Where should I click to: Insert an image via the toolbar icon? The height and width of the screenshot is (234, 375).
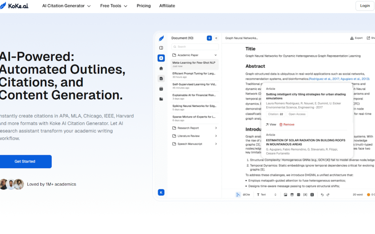tap(286, 194)
